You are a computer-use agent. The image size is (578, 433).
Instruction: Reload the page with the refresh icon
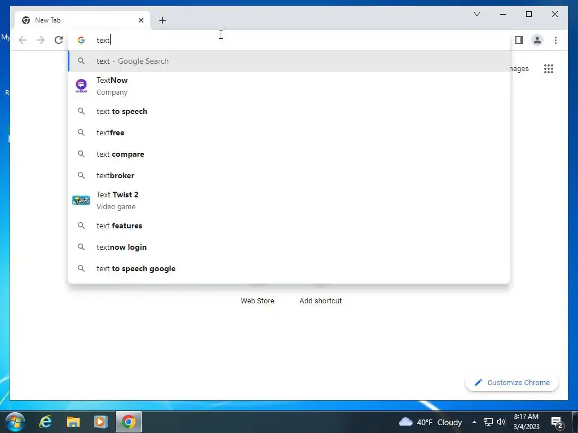(x=59, y=40)
